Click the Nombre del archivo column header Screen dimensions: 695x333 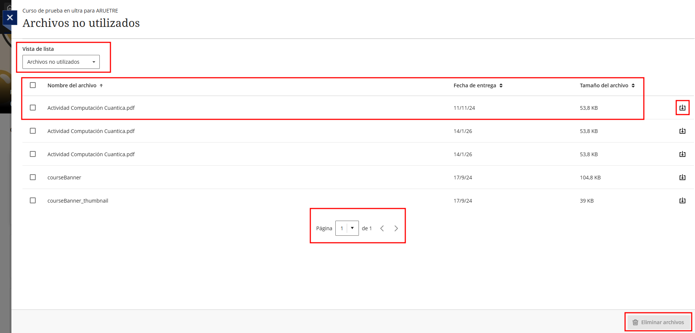72,85
